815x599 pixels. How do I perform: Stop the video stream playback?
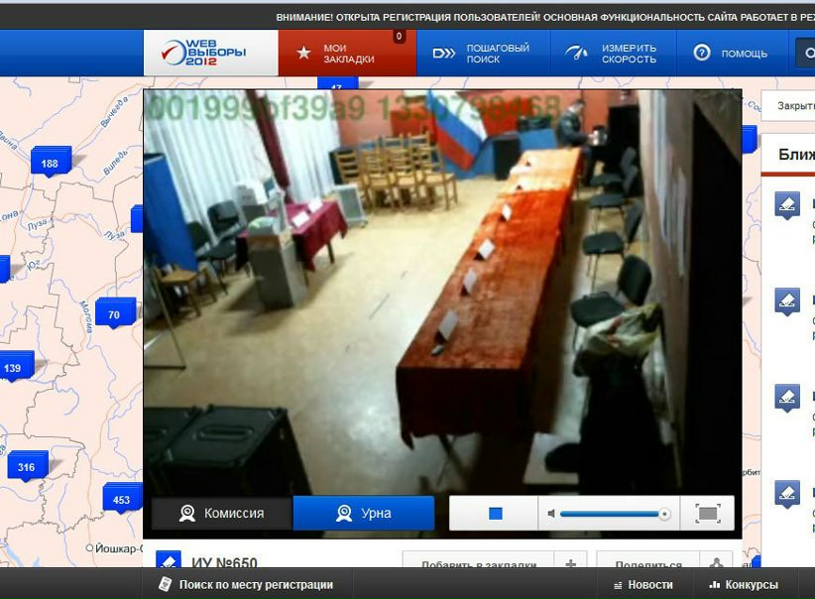click(495, 514)
